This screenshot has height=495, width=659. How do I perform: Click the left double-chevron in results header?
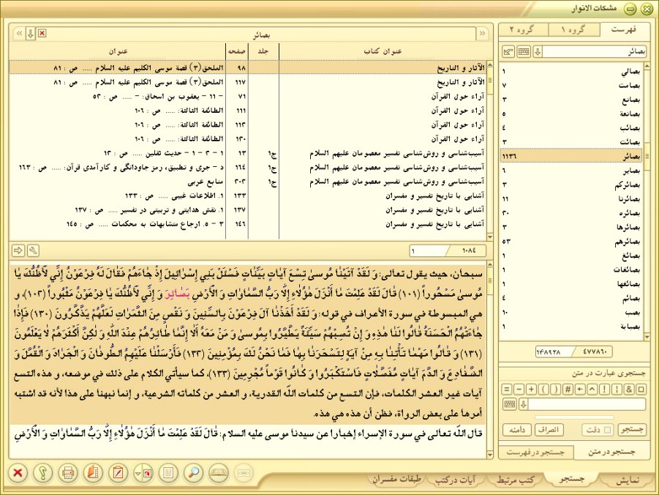point(19,34)
